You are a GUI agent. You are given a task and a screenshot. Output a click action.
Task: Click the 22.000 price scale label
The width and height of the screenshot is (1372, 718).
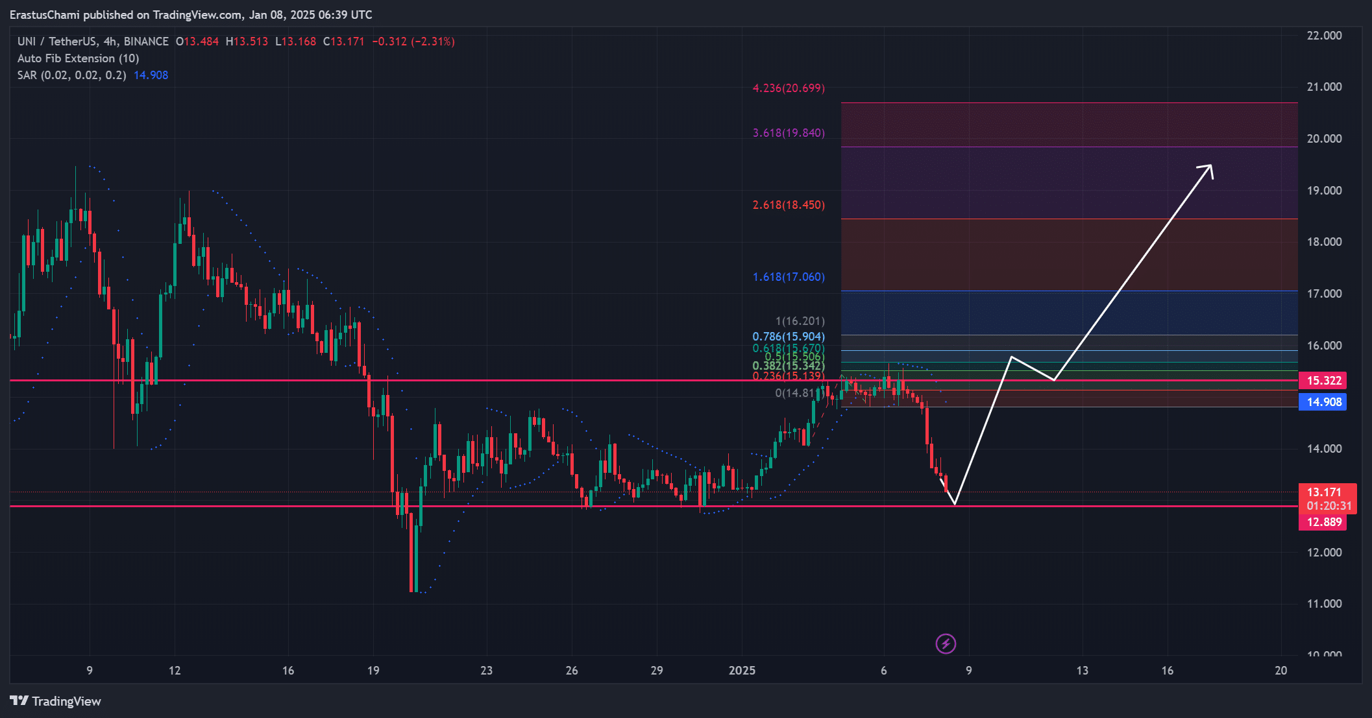pos(1324,36)
